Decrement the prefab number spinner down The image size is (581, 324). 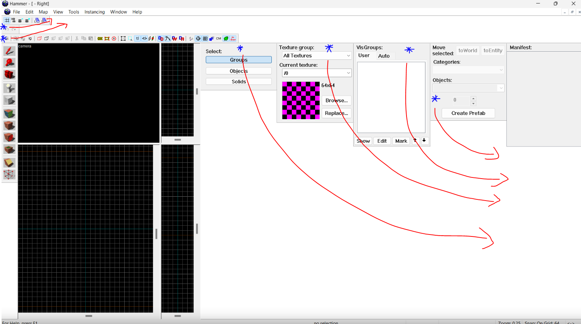(x=474, y=103)
